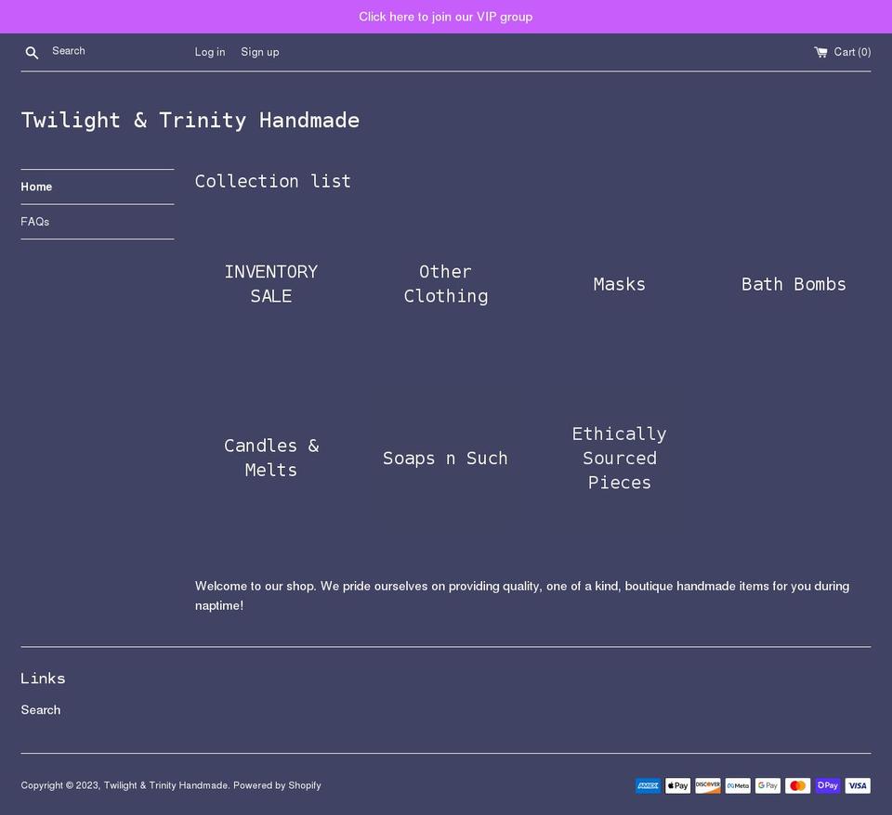This screenshot has width=892, height=815.
Task: Click the Discover payment icon
Action: [707, 785]
